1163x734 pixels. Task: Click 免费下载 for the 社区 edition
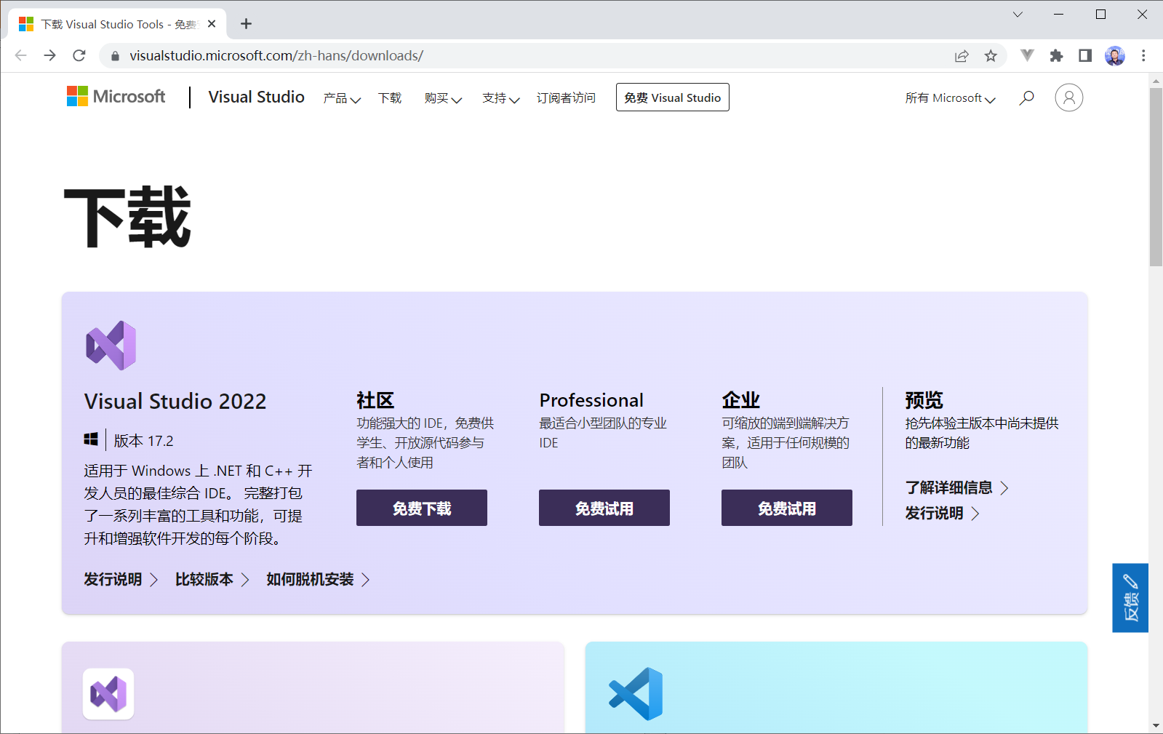[422, 508]
